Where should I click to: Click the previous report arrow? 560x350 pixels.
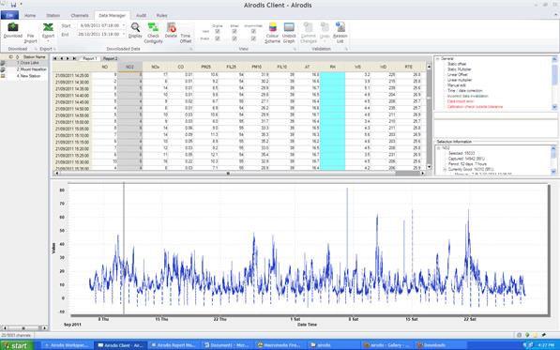point(61,58)
